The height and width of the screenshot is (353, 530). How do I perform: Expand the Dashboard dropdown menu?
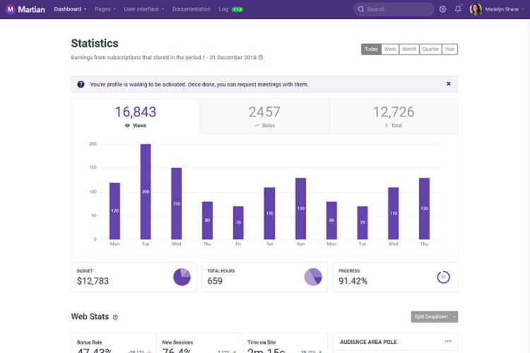point(70,9)
